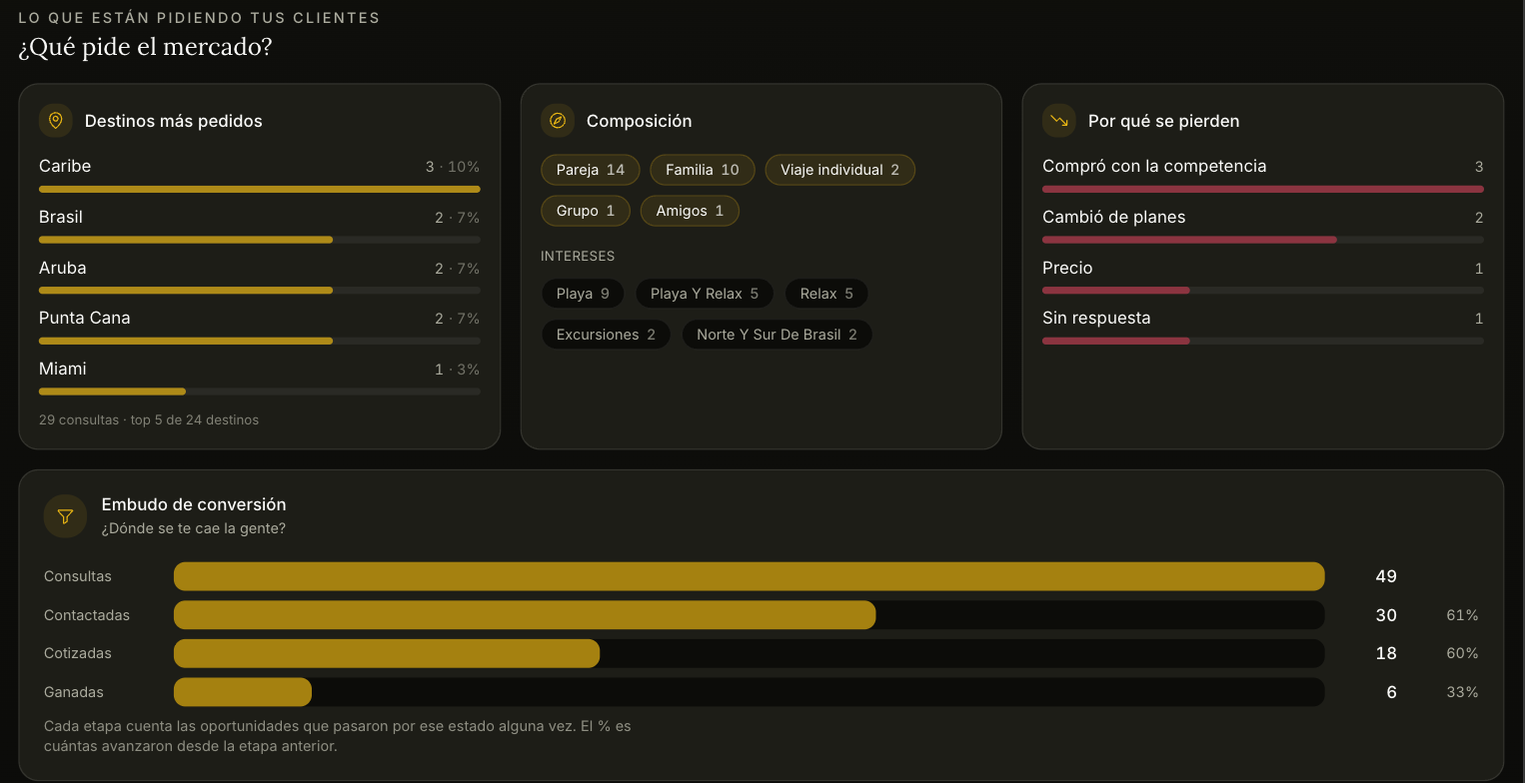Click the 33% conversion rate for Ganadas
This screenshot has height=783, width=1525.
pos(1462,692)
